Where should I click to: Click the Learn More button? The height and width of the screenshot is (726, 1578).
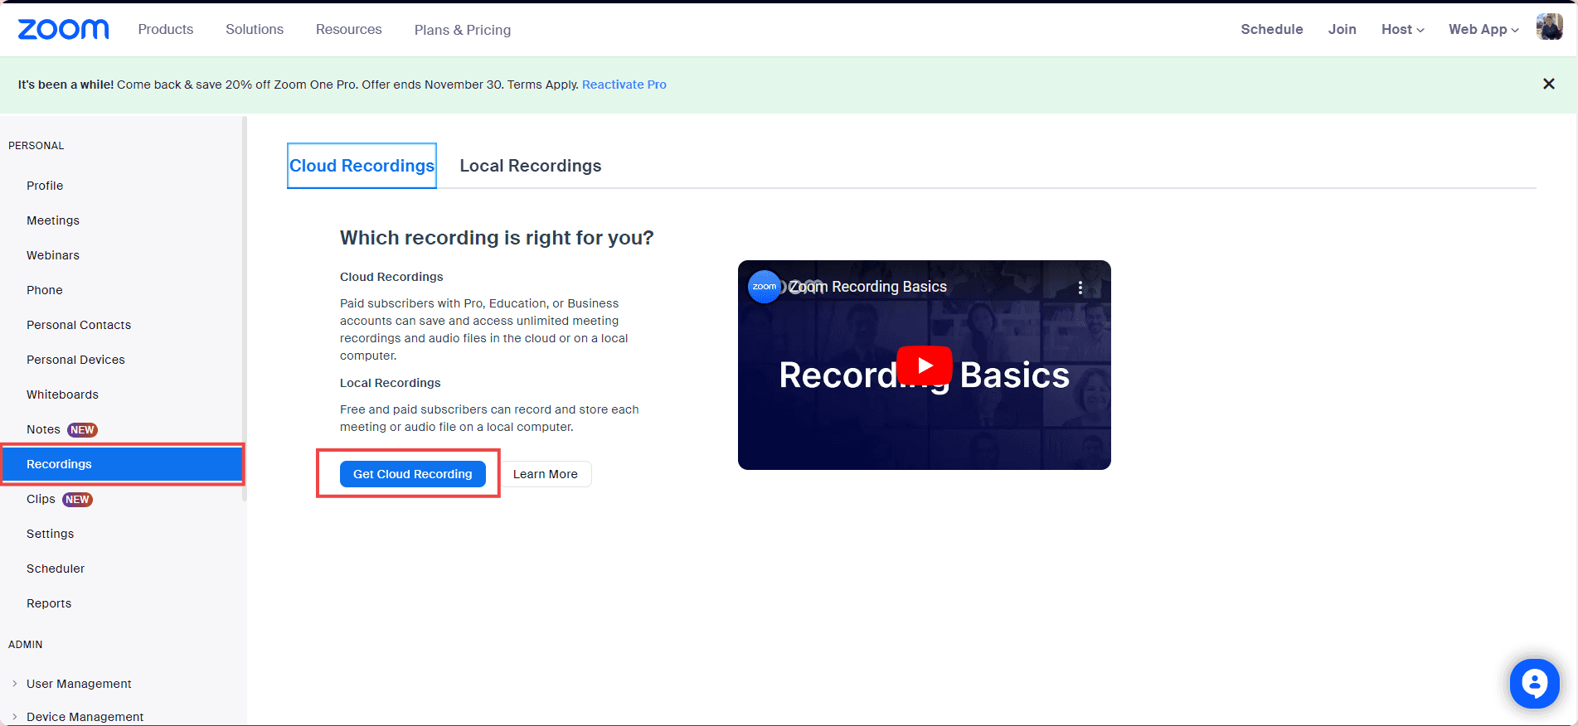(546, 474)
